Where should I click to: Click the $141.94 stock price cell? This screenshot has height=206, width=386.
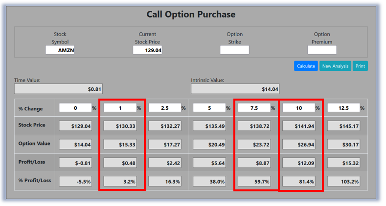pyautogui.click(x=299, y=126)
